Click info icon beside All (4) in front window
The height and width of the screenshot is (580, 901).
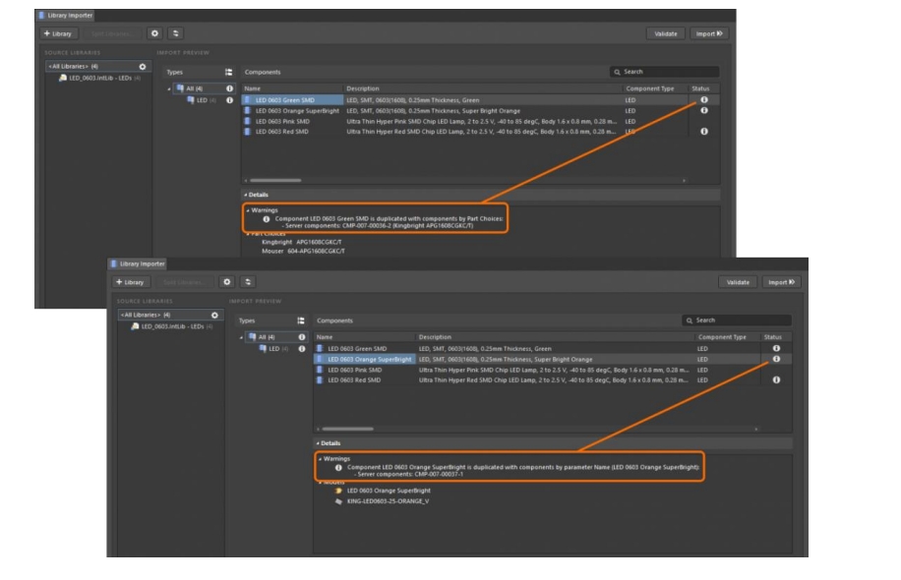302,337
